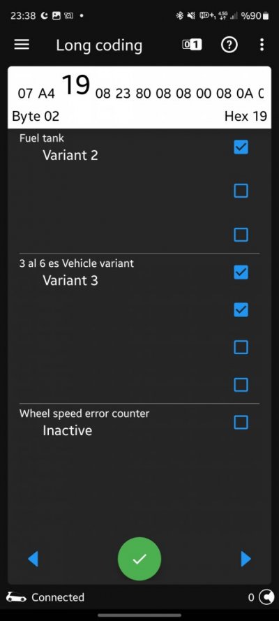279x621 pixels.
Task: Open the circular counter icon at bottom right
Action: click(x=266, y=597)
